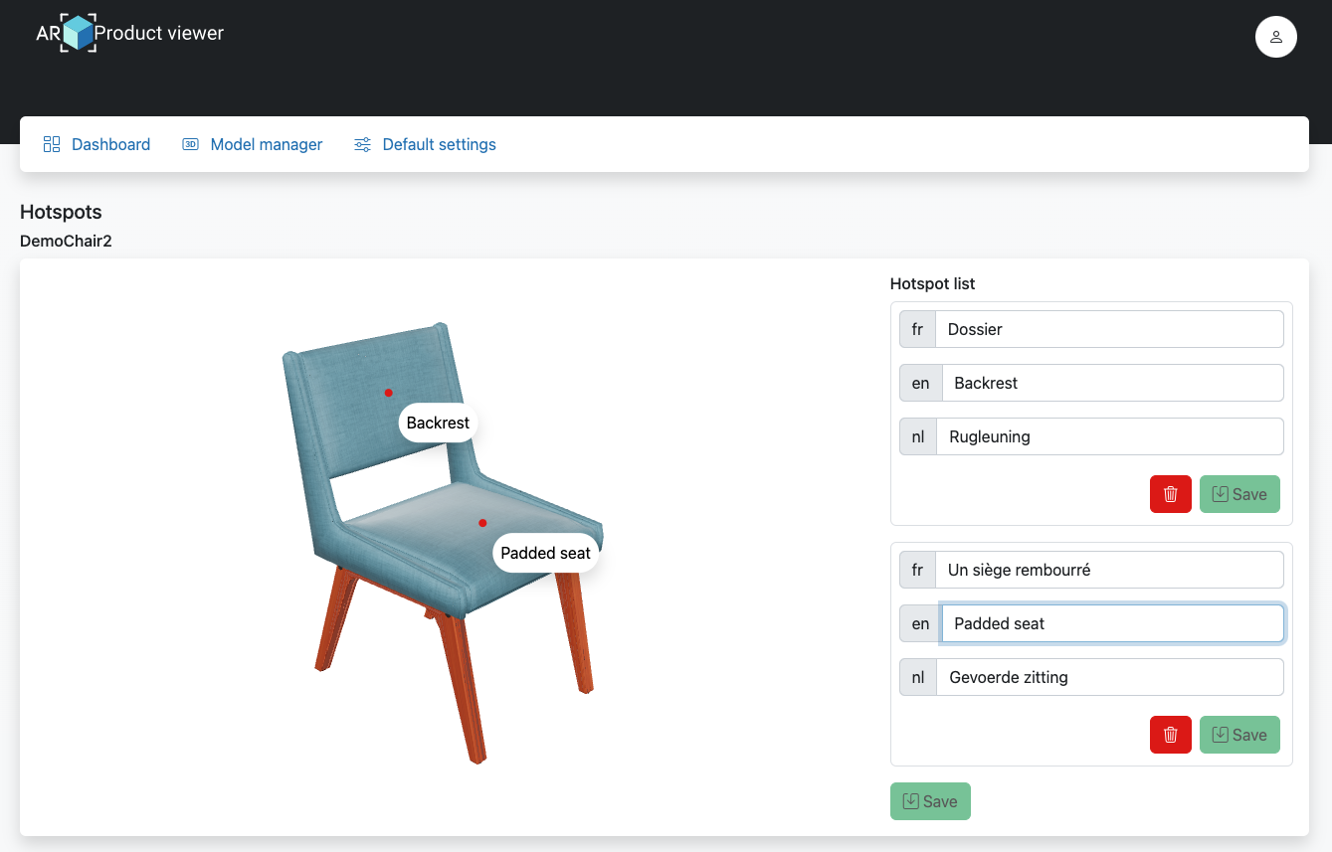Image resolution: width=1332 pixels, height=852 pixels.
Task: Edit the French 'Dossier' text field
Action: click(x=1108, y=329)
